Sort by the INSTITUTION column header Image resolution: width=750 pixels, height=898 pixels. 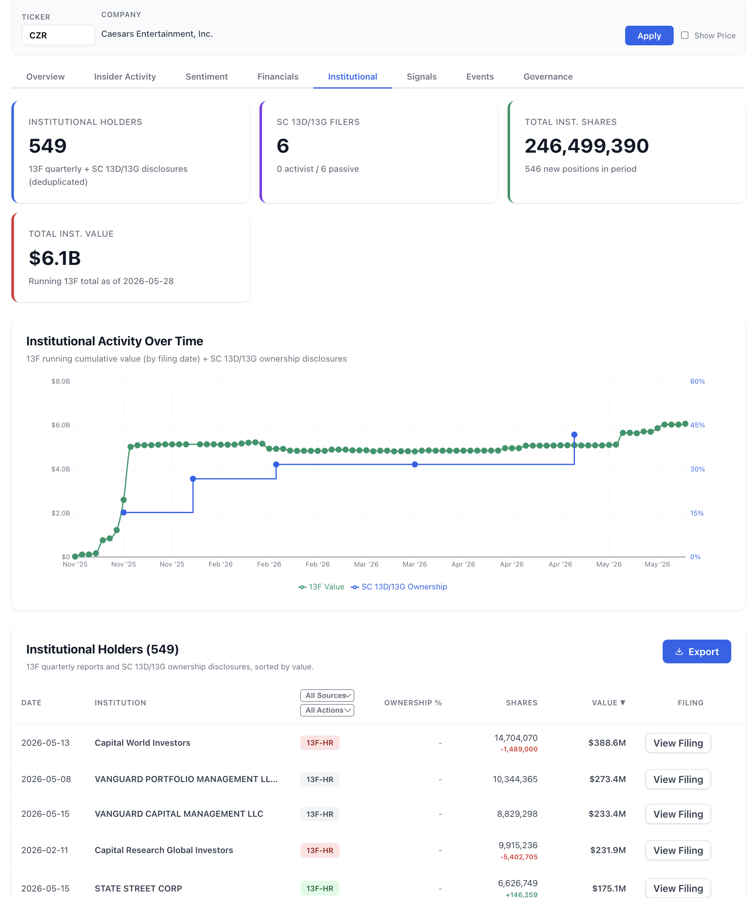pyautogui.click(x=120, y=702)
